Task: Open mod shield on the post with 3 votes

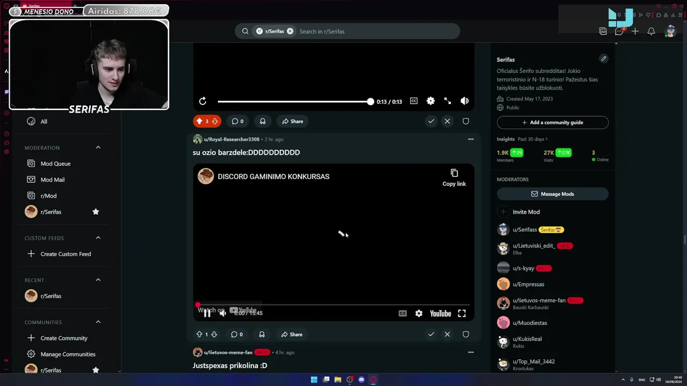Action: (x=466, y=121)
